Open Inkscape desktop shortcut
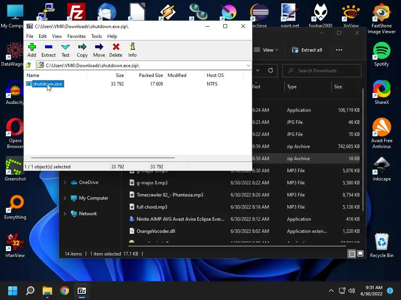The width and height of the screenshot is (401, 300). coord(381,169)
